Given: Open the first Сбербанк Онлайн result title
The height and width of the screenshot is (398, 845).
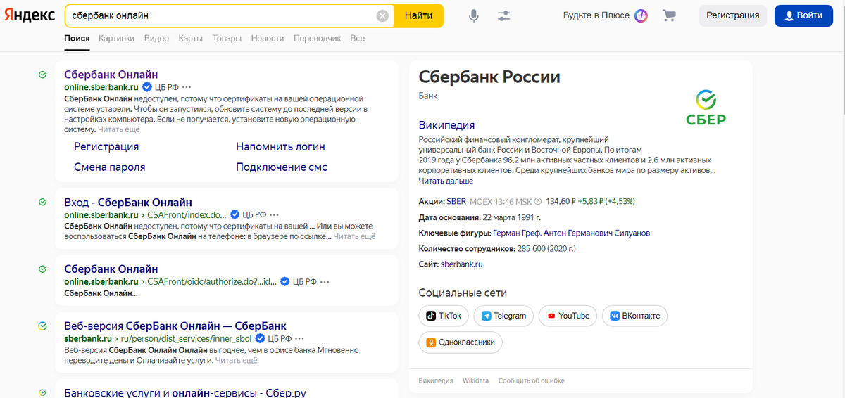Looking at the screenshot, I should click(x=111, y=75).
